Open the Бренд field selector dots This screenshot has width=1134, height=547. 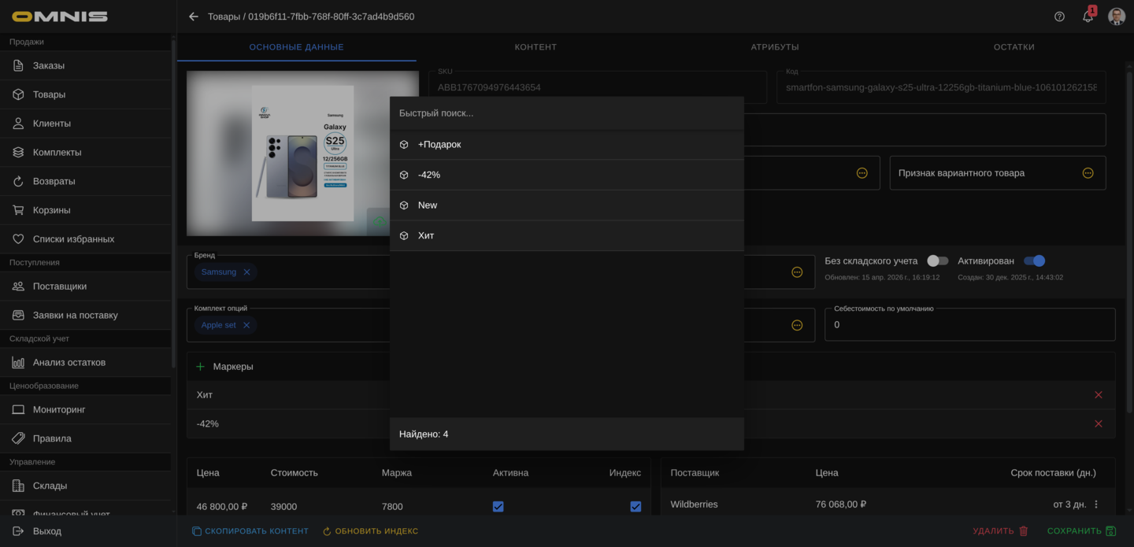pyautogui.click(x=797, y=272)
